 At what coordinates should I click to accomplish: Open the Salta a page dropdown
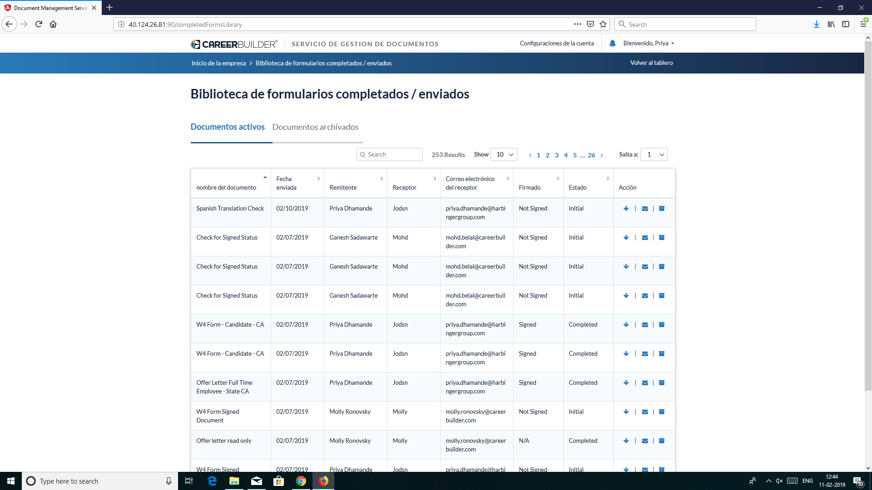coord(654,155)
